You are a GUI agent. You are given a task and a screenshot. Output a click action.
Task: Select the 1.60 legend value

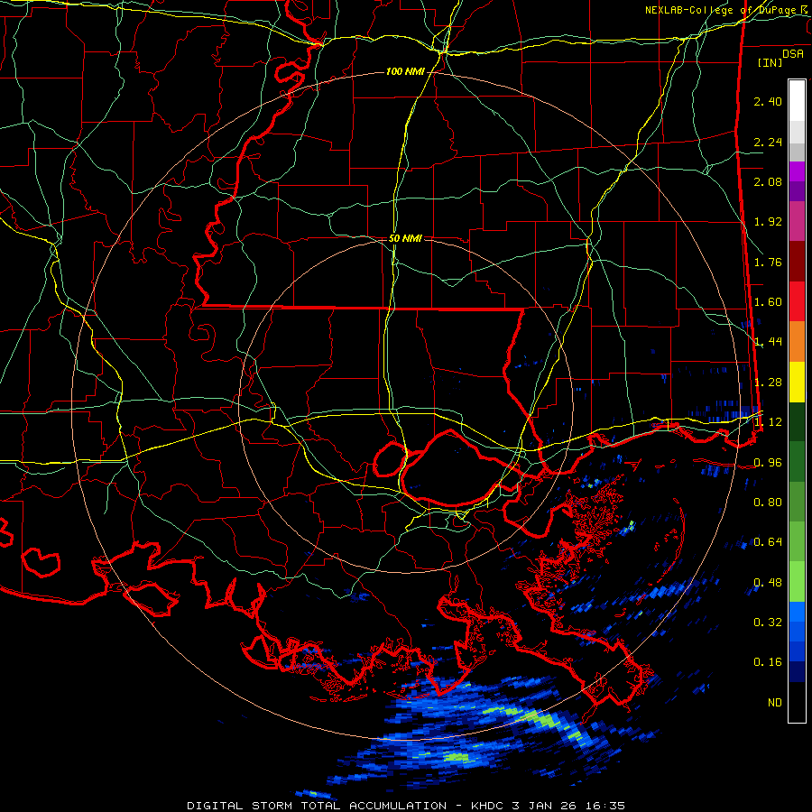(x=768, y=302)
